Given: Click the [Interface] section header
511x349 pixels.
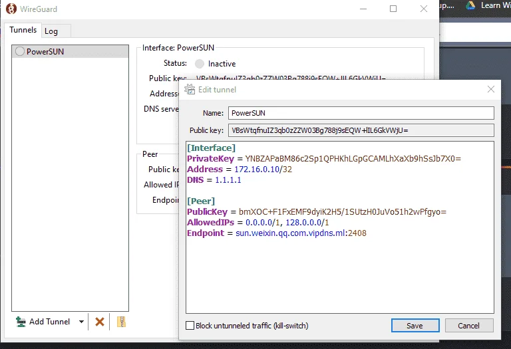Looking at the screenshot, I should coord(211,148).
